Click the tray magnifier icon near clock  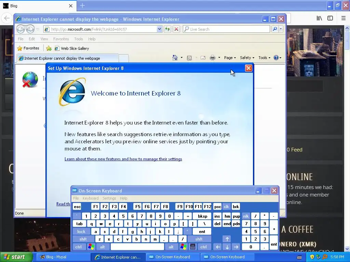pyautogui.click(x=325, y=257)
